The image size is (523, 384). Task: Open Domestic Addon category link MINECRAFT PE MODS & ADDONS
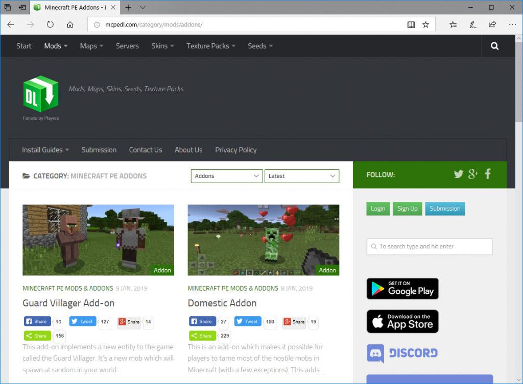pos(233,289)
